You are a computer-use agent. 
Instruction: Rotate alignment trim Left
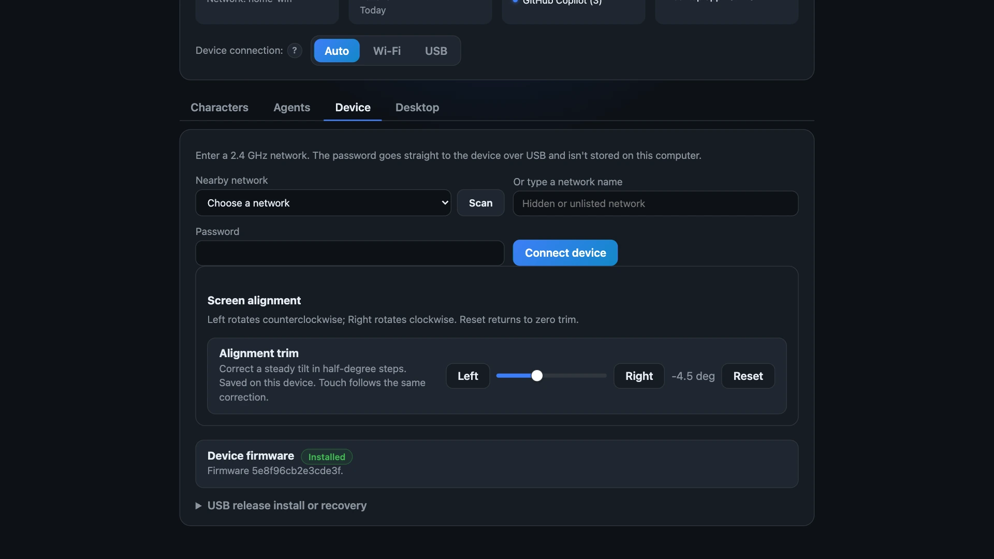click(x=468, y=376)
